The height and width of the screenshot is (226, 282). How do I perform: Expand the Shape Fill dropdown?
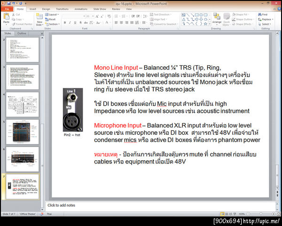point(241,15)
